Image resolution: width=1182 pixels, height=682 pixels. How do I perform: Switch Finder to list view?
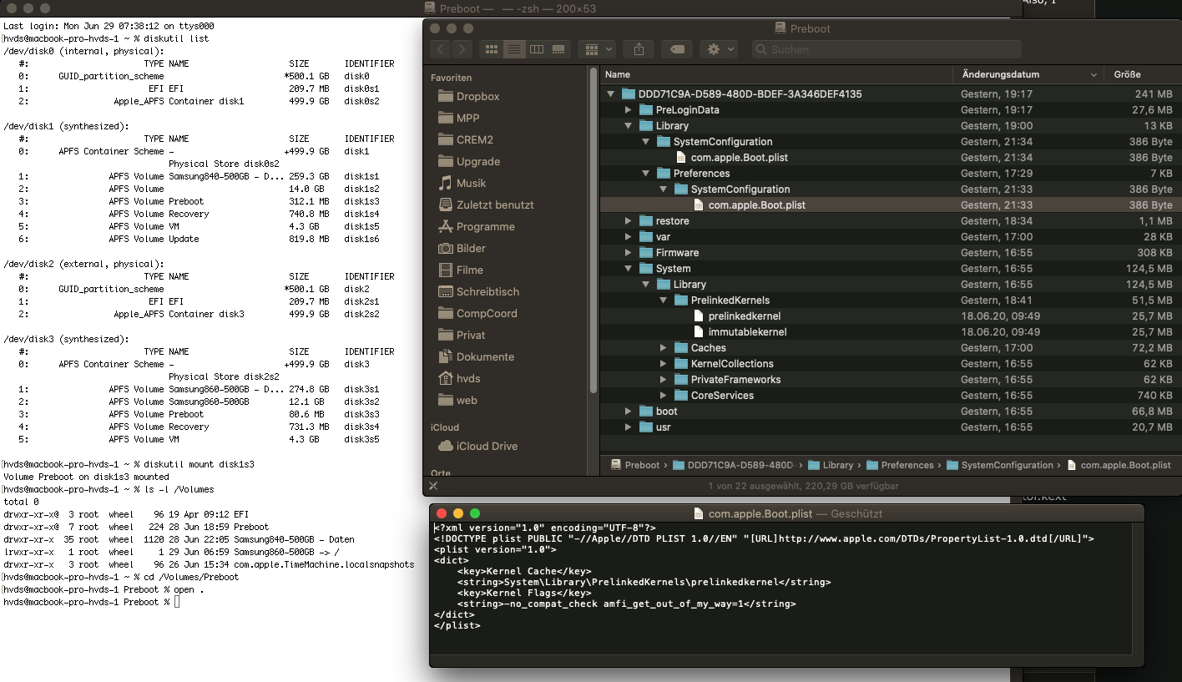coord(514,49)
